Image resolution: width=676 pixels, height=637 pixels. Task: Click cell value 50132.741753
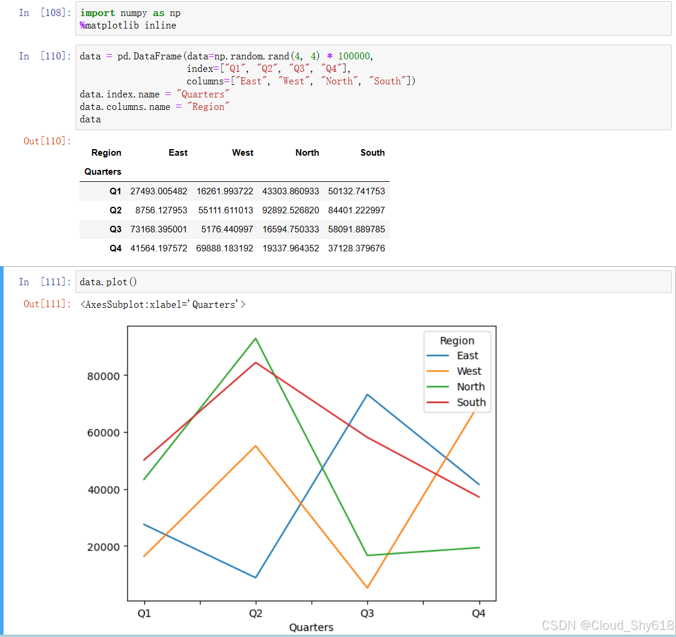tap(356, 191)
